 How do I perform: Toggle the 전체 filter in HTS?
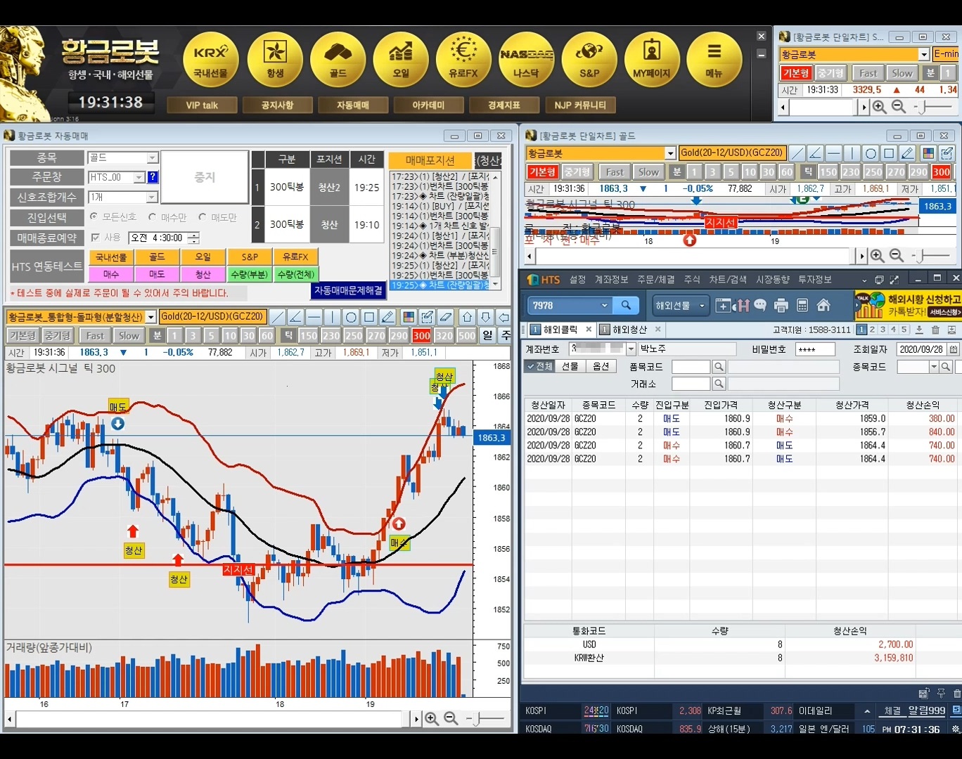[x=539, y=366]
